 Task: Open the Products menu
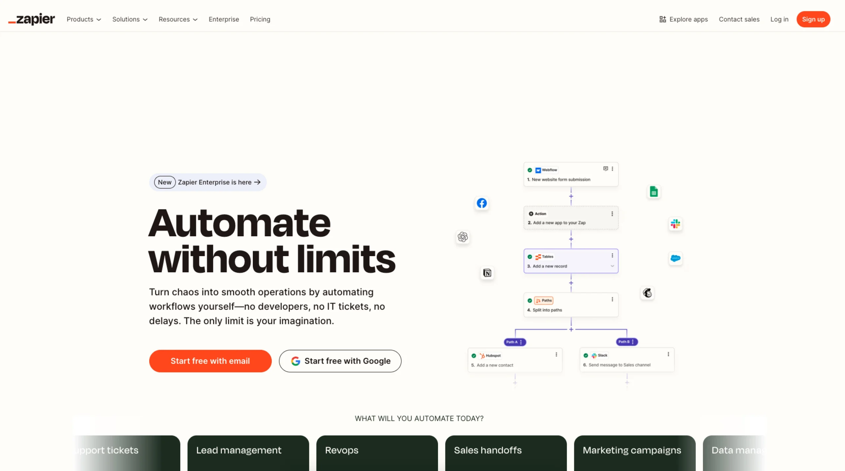[x=84, y=19]
